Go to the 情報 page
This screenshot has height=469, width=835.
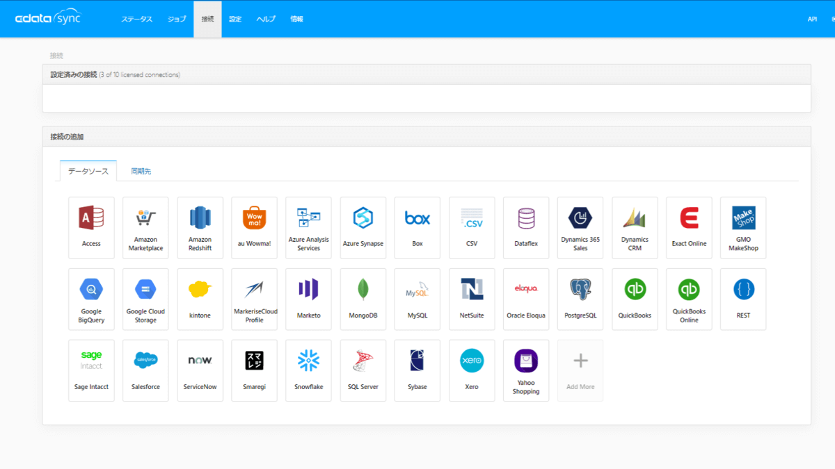pyautogui.click(x=297, y=19)
